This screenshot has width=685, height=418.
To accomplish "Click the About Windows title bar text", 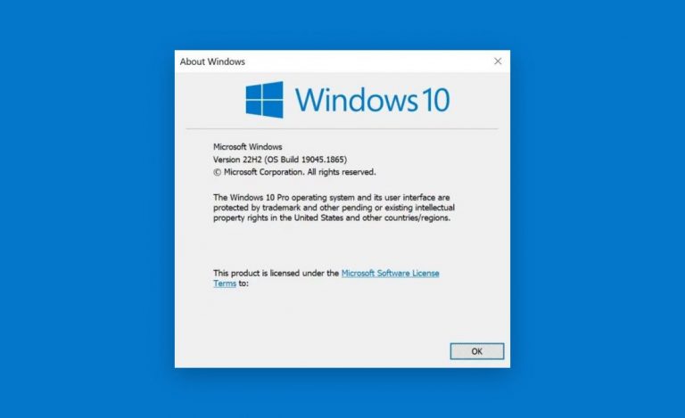I will 212,61.
